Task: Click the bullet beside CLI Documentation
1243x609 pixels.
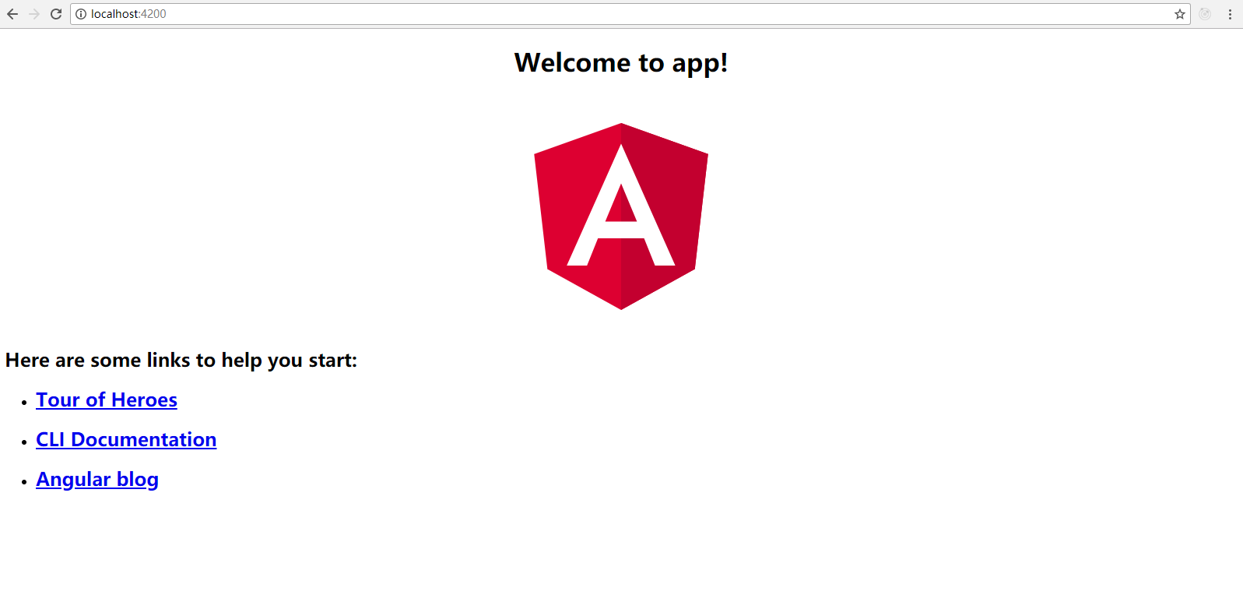Action: click(x=25, y=442)
